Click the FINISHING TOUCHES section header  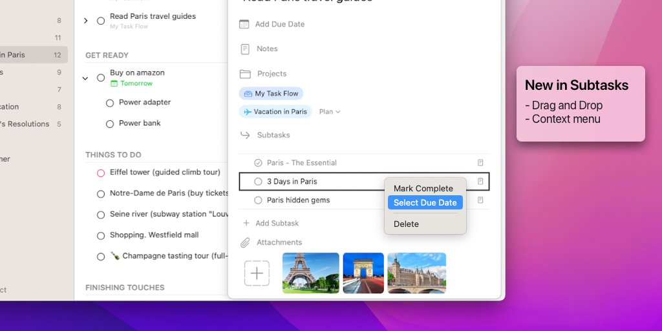pyautogui.click(x=125, y=288)
